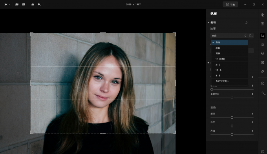The image size is (267, 154).
Task: Choose the 自定义宽高比 custom ratio option
Action: click(230, 81)
